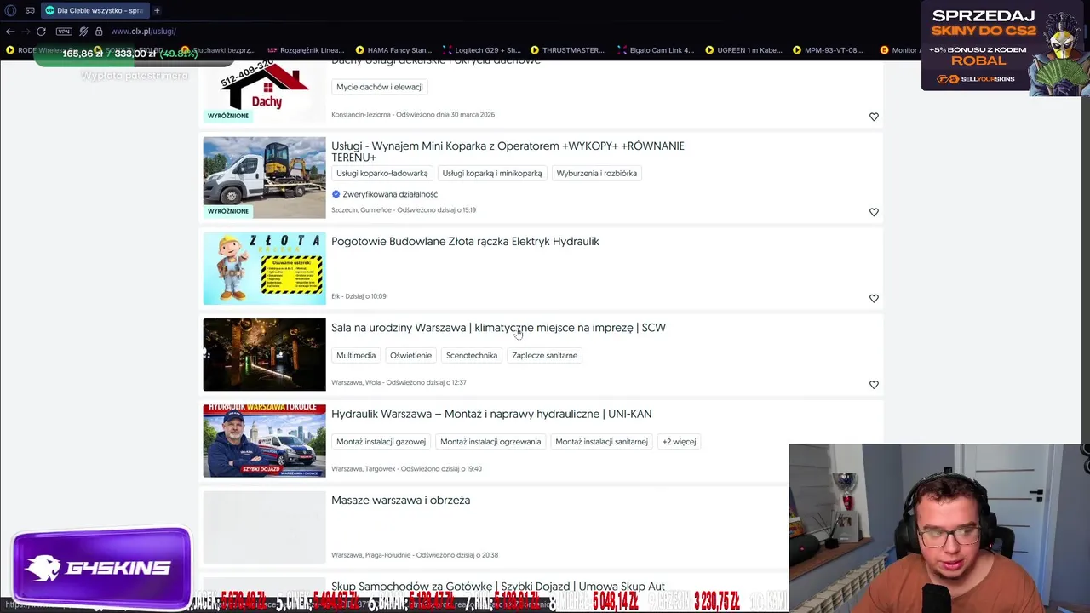Click the www.olx.pl/uslugi/ address field
This screenshot has width=1090, height=613.
[x=143, y=32]
